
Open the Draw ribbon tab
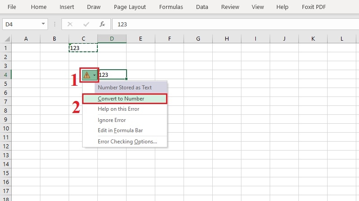(94, 7)
